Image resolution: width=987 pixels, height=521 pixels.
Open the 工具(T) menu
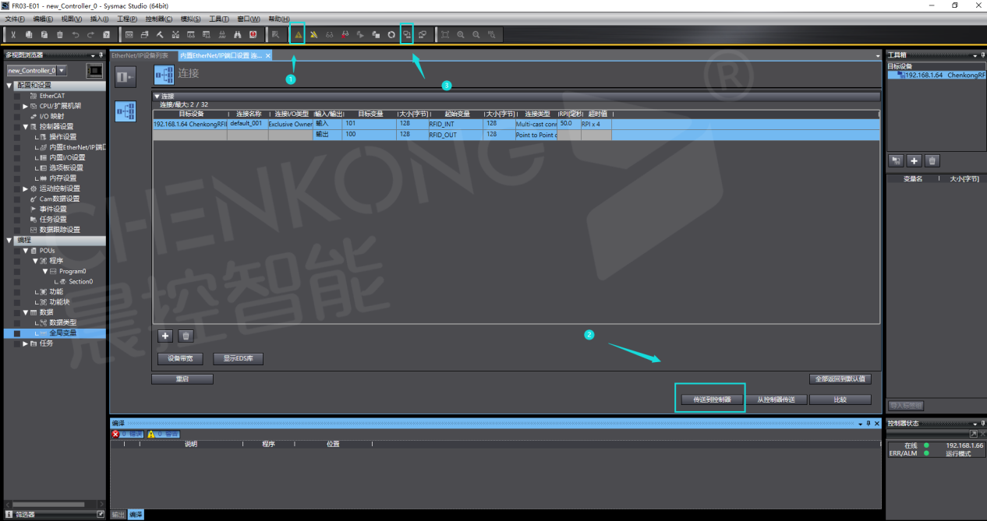[x=219, y=19]
